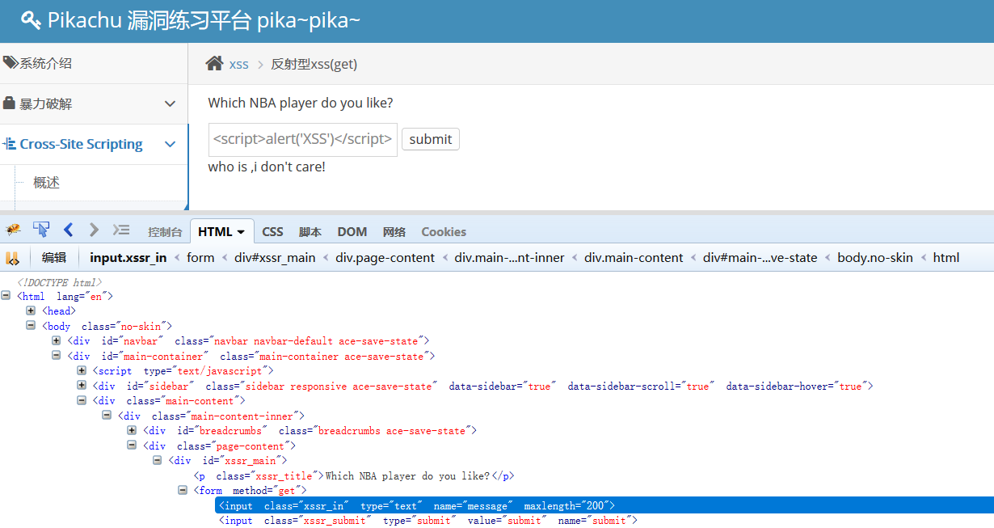Go forward with the gray right arrow

tap(94, 230)
